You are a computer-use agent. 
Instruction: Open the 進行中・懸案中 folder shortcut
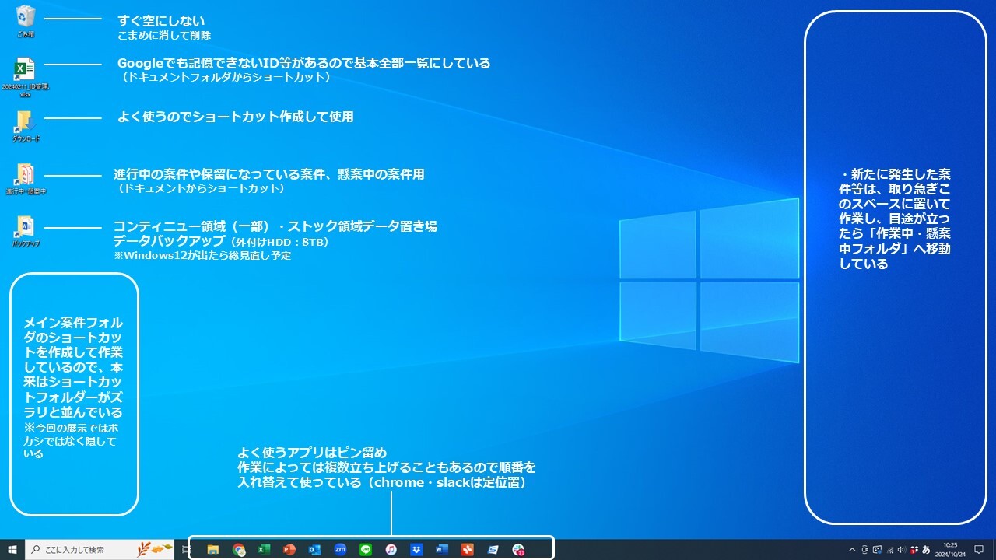coord(25,176)
